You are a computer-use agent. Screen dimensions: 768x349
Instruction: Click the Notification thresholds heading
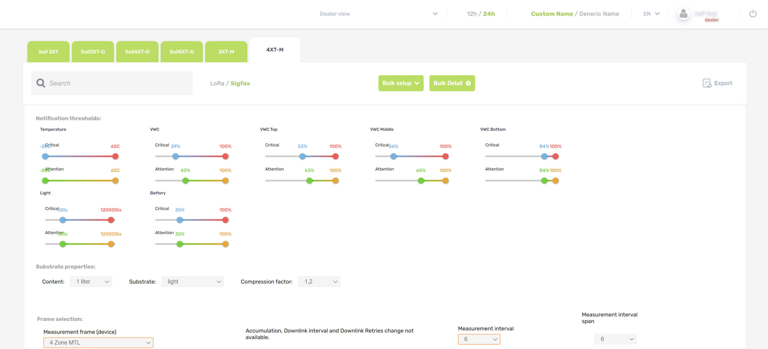point(68,118)
